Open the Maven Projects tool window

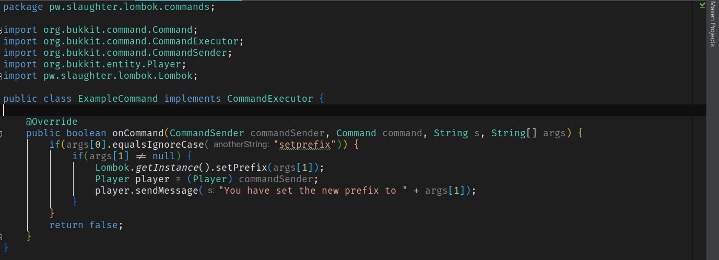[x=713, y=24]
